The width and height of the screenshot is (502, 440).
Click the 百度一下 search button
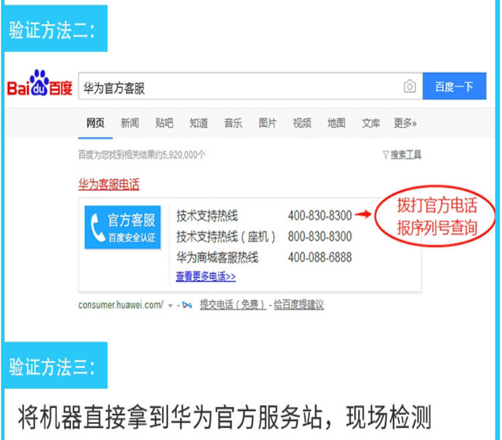point(454,86)
